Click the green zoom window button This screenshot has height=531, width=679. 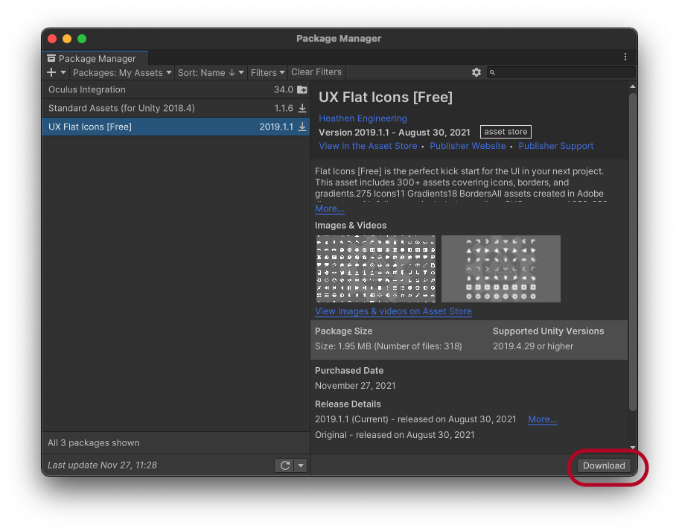point(82,39)
